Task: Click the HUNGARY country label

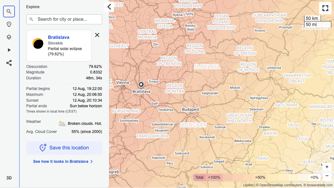Action: click(193, 125)
